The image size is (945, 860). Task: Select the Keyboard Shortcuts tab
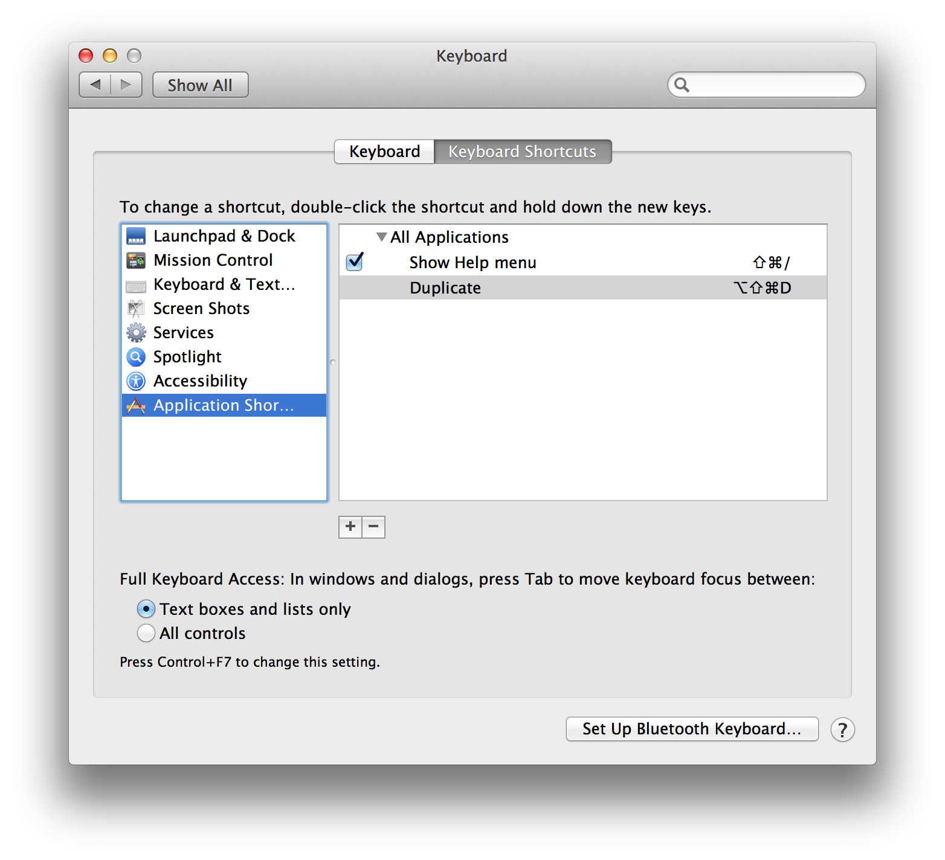tap(523, 152)
